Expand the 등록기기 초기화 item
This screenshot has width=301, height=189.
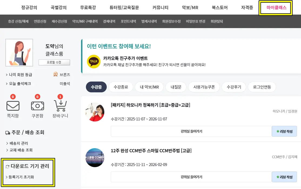[21, 177]
